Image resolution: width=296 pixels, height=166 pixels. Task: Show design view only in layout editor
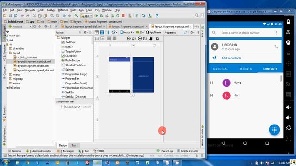coord(97,33)
